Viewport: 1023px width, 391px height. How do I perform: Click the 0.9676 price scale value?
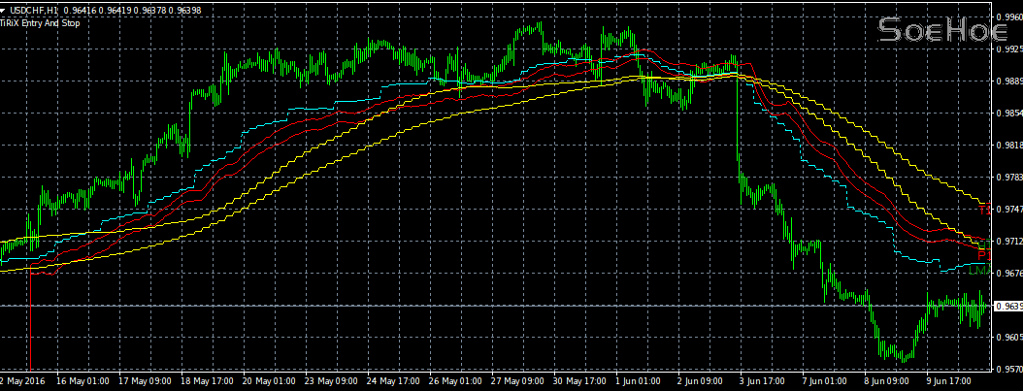point(1008,273)
